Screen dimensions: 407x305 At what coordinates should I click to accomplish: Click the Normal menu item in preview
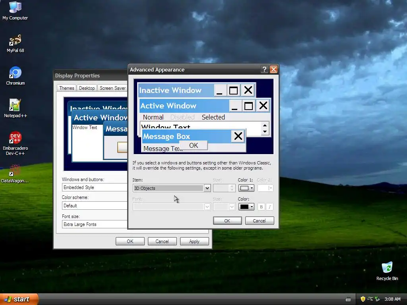[x=153, y=117]
